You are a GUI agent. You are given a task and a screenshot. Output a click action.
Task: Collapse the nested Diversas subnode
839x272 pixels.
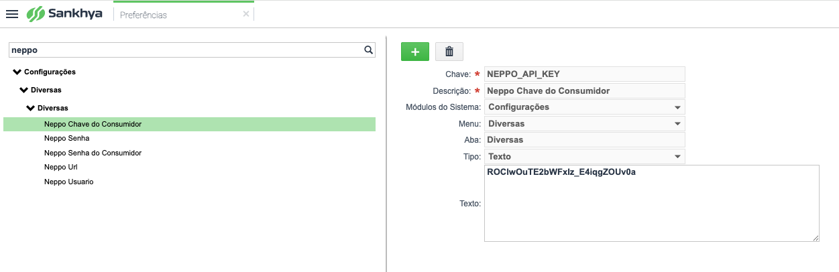tap(31, 107)
